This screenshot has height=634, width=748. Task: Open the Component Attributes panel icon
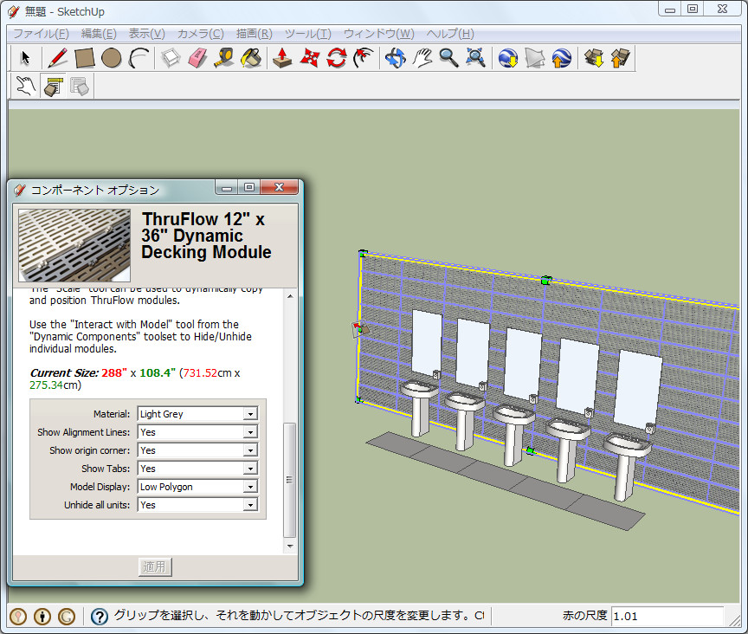click(x=79, y=86)
